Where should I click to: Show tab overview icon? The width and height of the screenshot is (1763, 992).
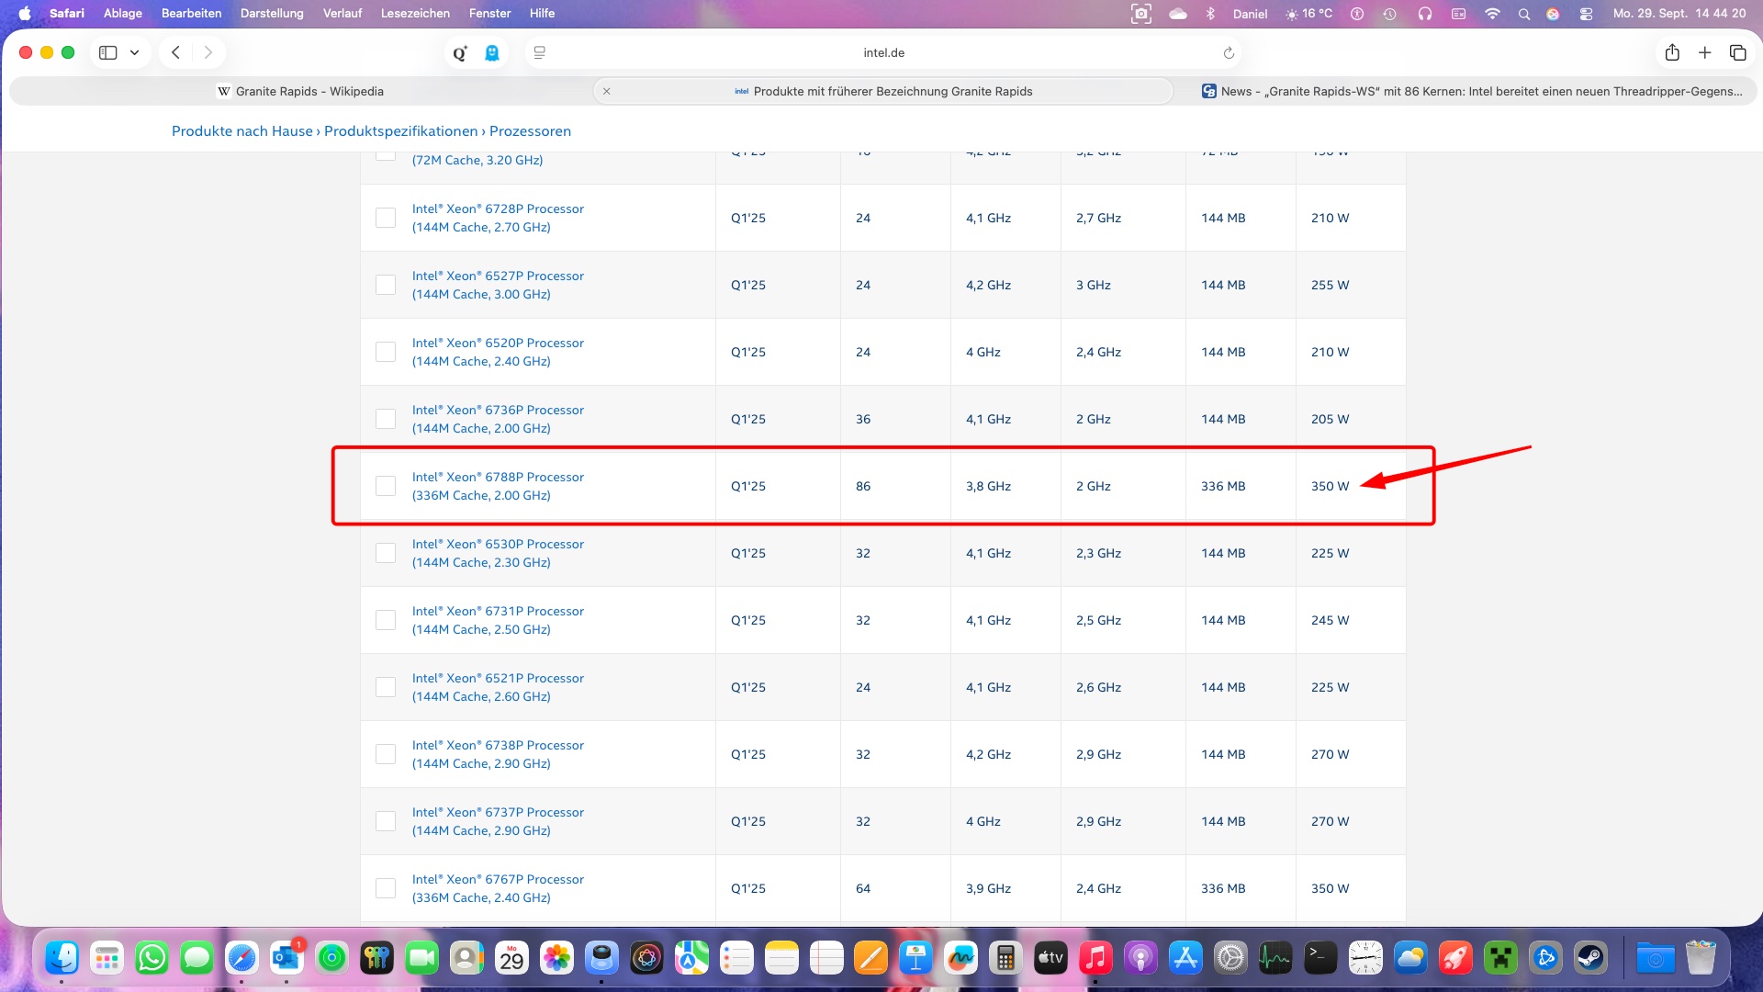pos(1737,52)
